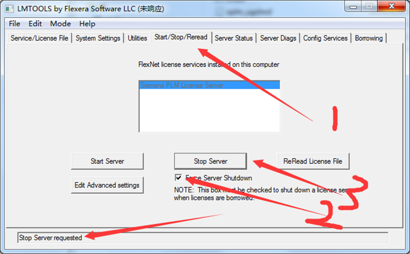Open the Help menu
The height and width of the screenshot is (254, 410).
click(87, 24)
